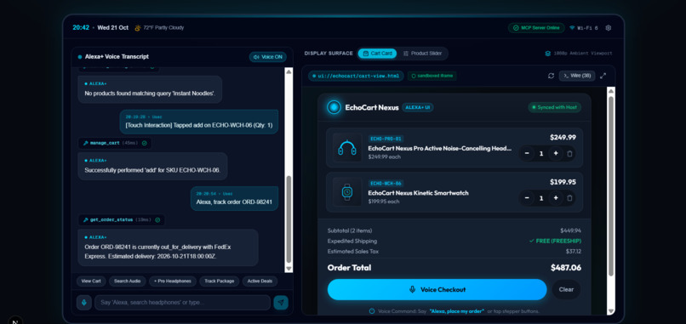The image size is (686, 324).
Task: Click the 1080p Ambient Viewport label
Action: [x=579, y=54]
